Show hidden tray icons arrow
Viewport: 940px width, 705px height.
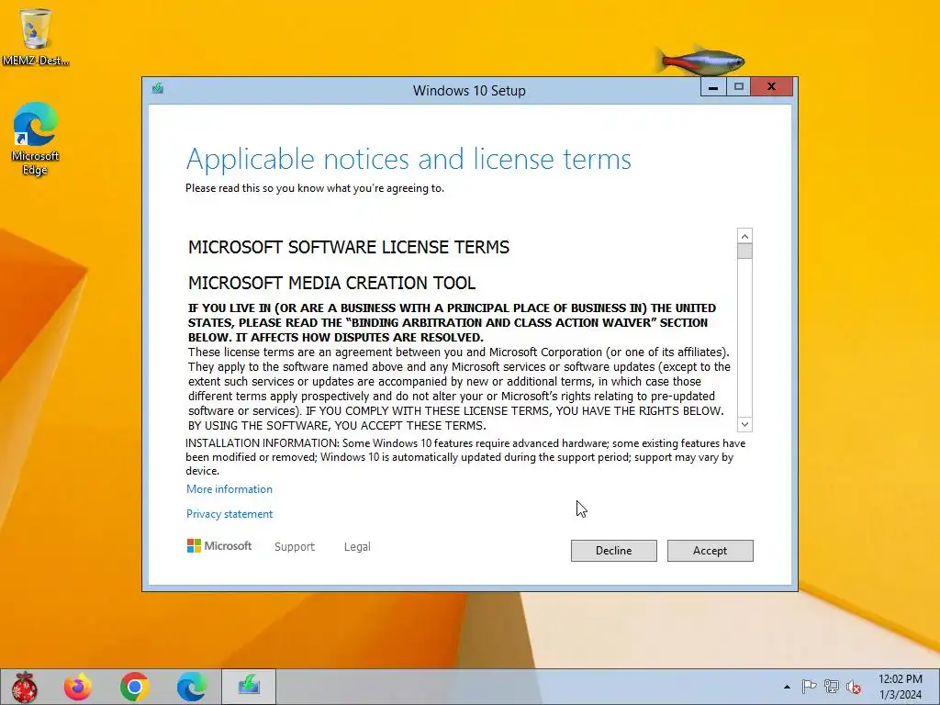pyautogui.click(x=787, y=687)
